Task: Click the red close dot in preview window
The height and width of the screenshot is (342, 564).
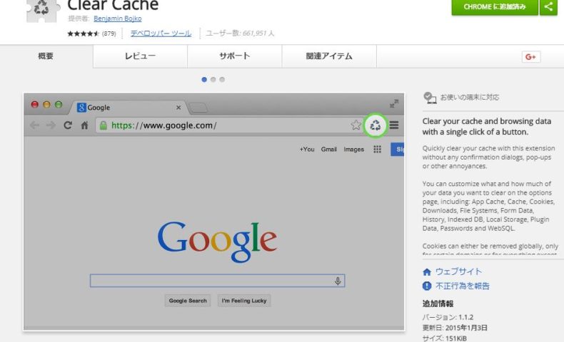Action: point(34,105)
